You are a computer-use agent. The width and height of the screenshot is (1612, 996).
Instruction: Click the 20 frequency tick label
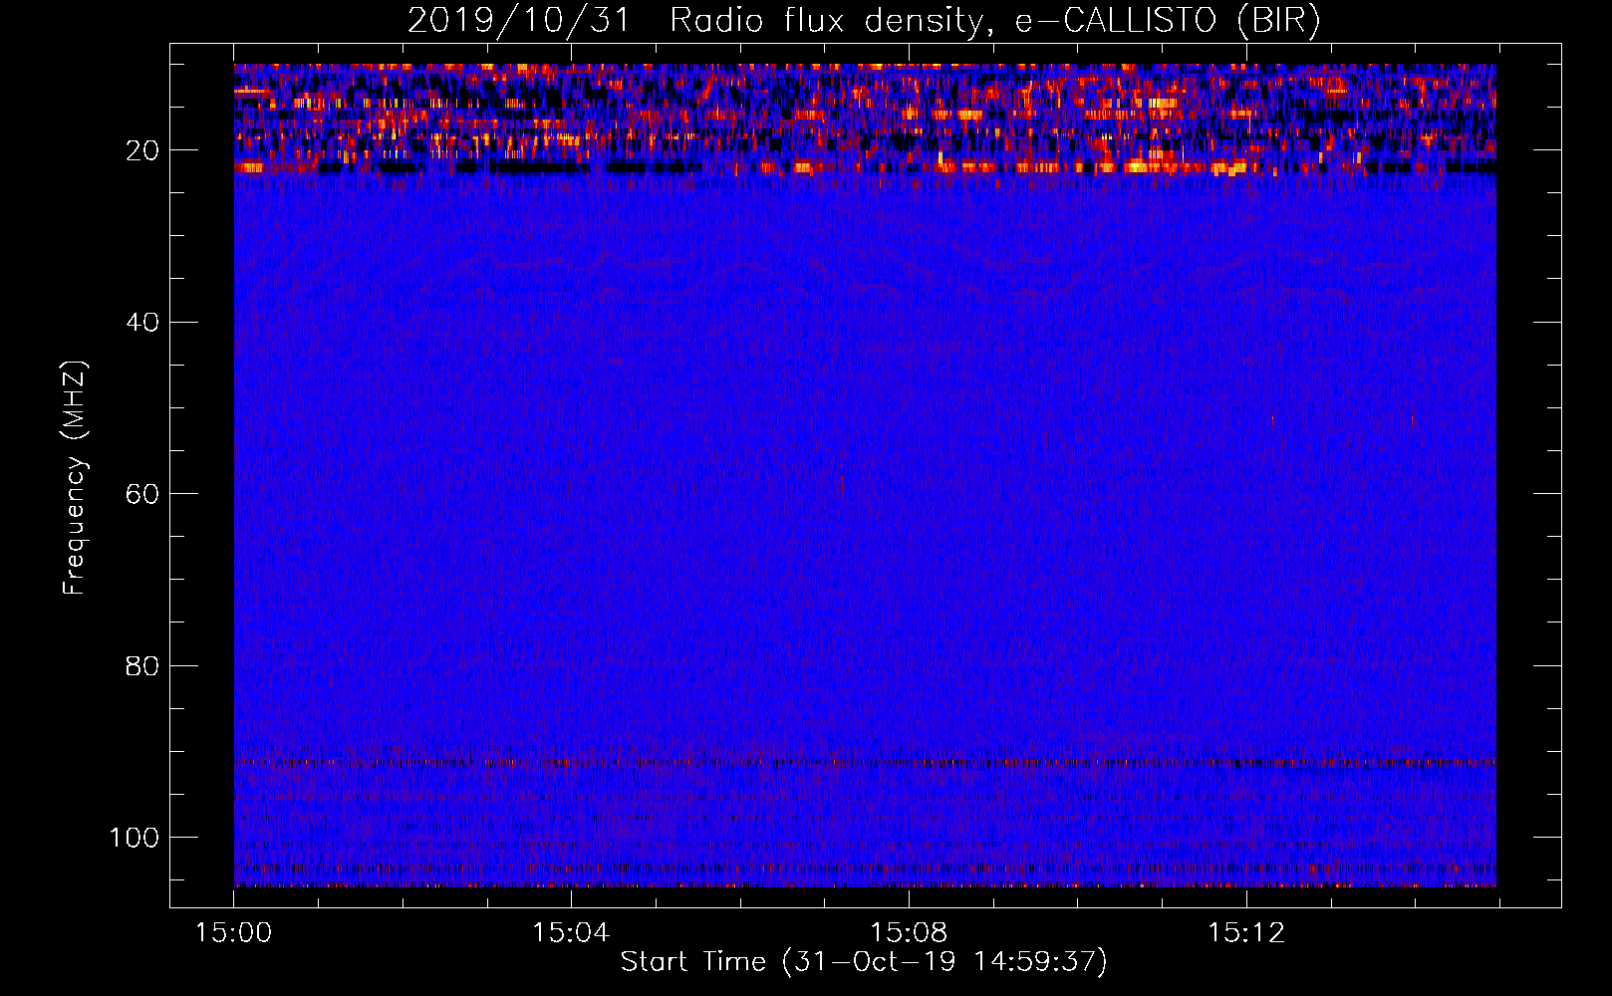click(x=142, y=150)
